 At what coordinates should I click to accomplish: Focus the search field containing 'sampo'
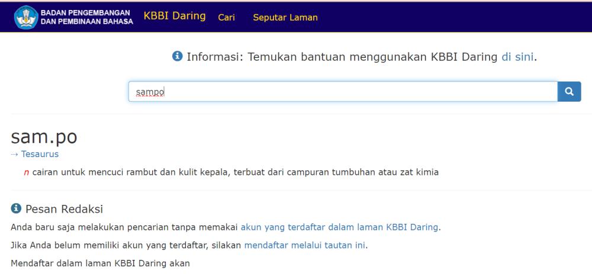[x=343, y=92]
